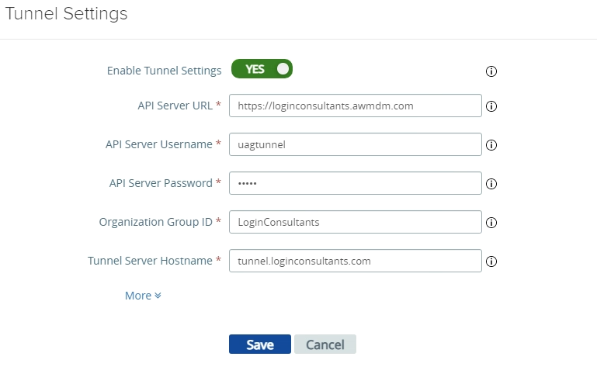Cancel the tunnel settings changes
597x367 pixels.
[x=325, y=344]
